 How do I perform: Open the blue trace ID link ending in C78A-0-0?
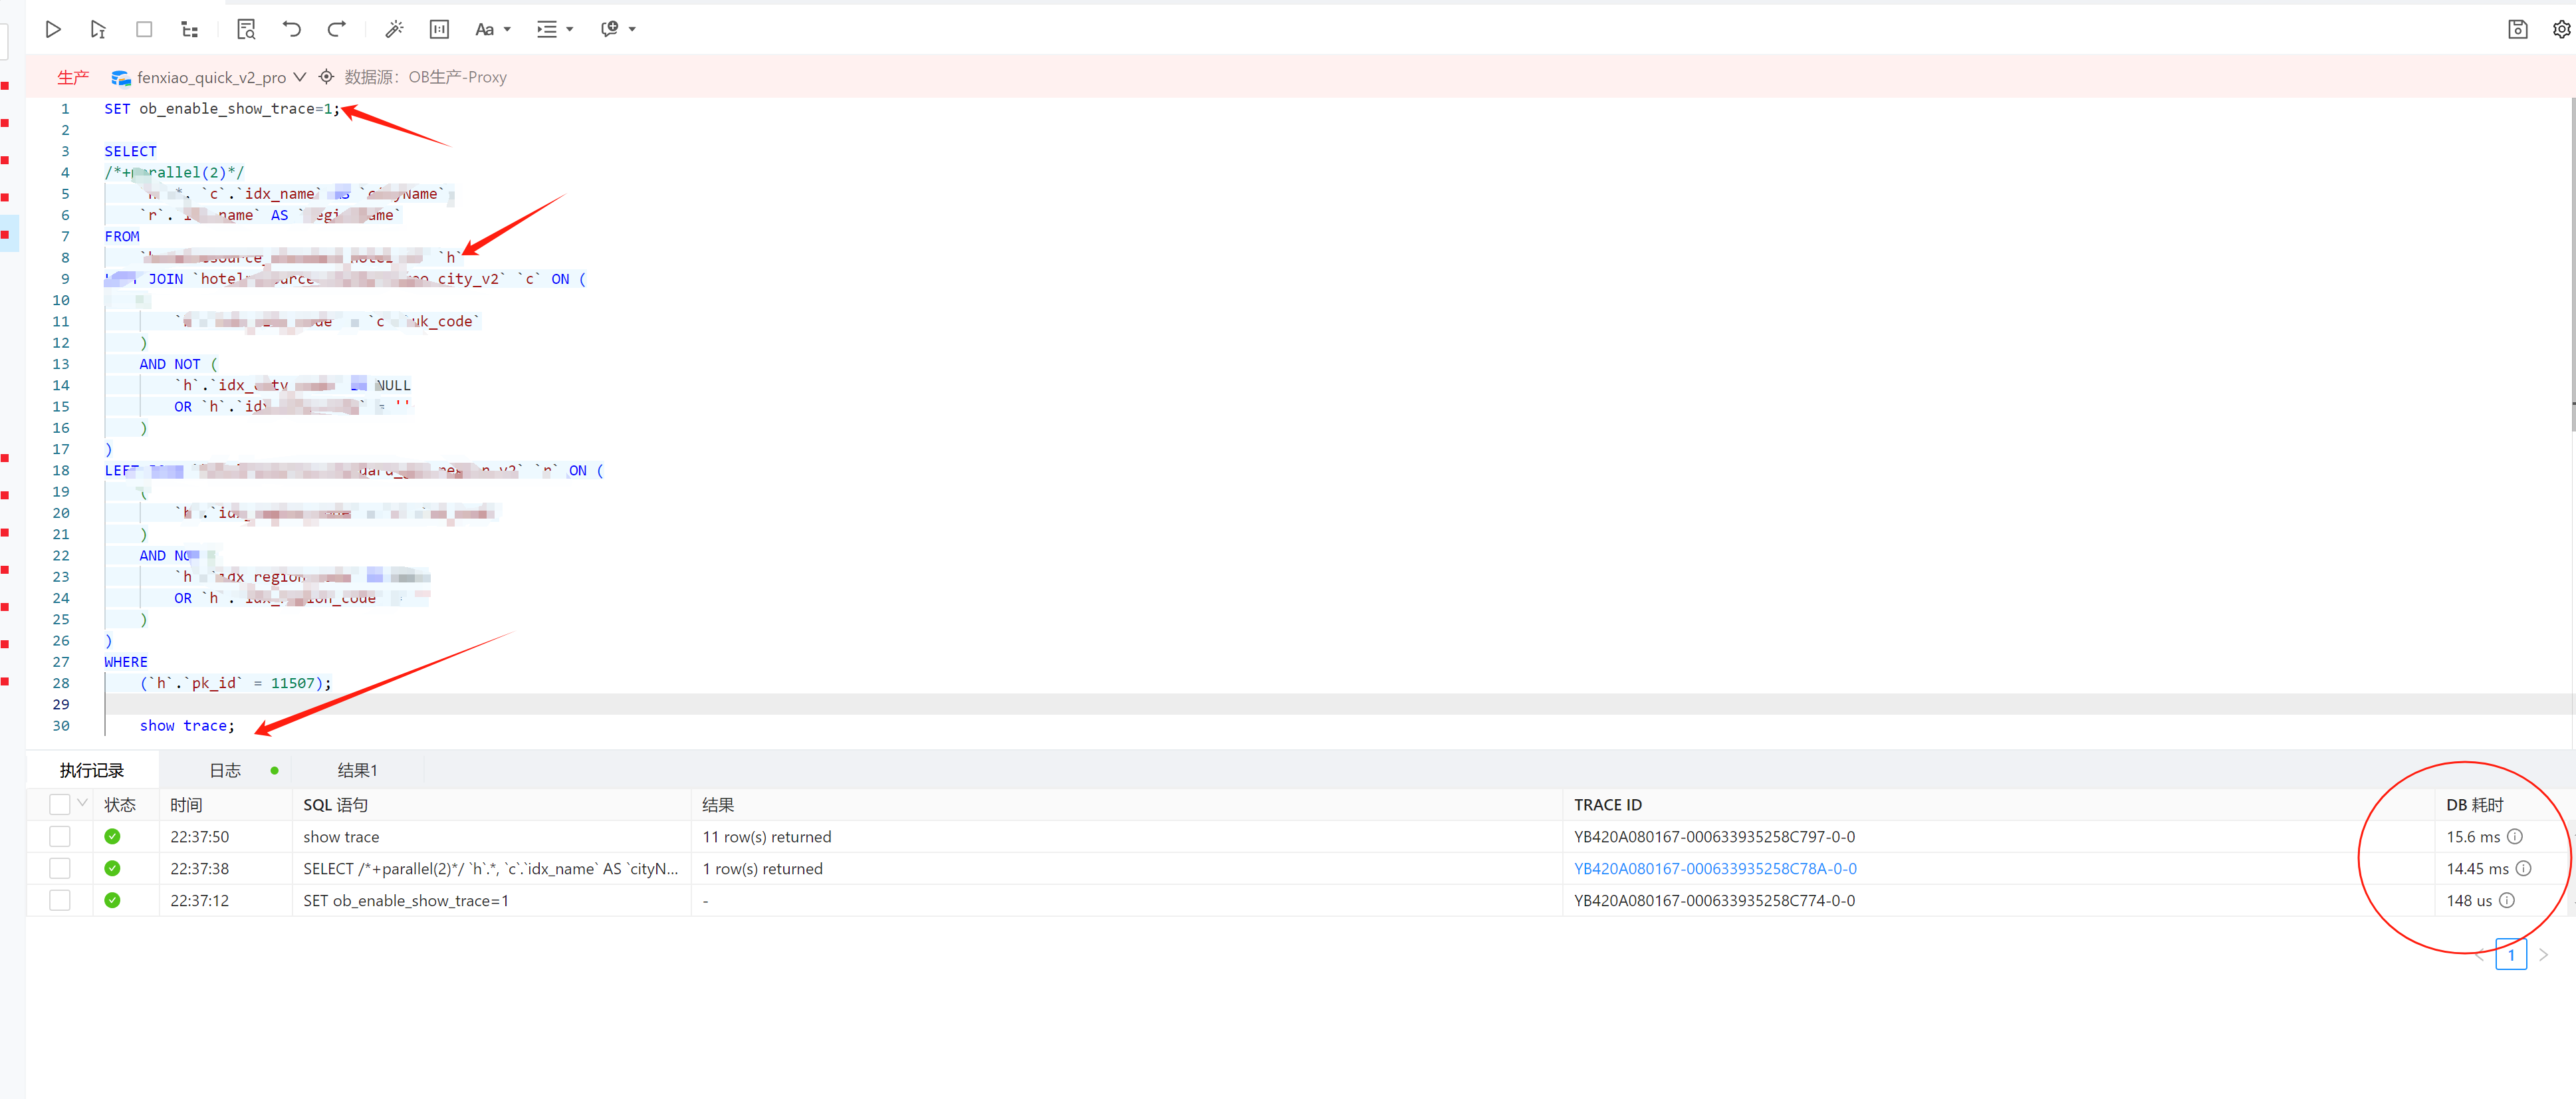click(x=1715, y=869)
